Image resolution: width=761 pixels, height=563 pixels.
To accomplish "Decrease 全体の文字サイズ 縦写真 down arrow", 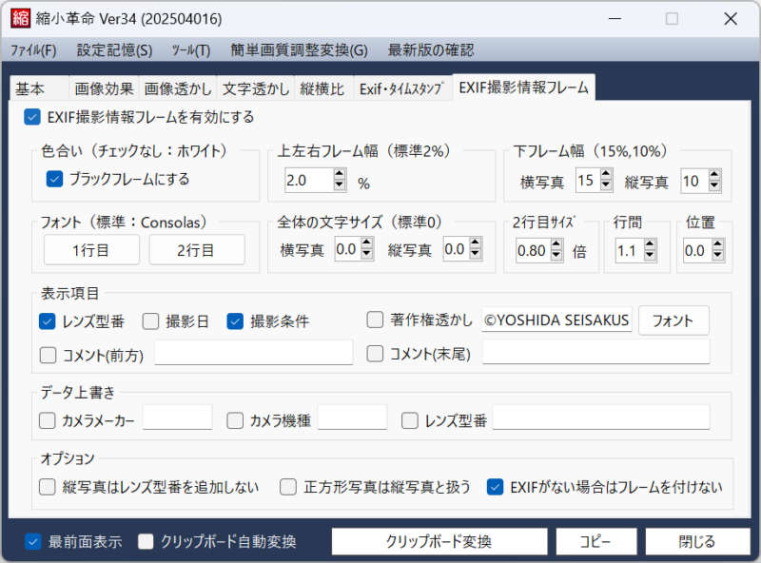I will pyautogui.click(x=476, y=254).
